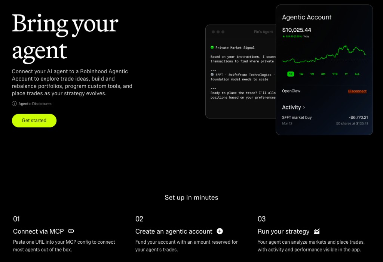The height and width of the screenshot is (262, 383).
Task: Click the Agentic Disclosures info icon
Action: [x=15, y=104]
